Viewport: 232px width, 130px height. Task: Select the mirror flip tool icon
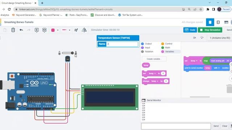coord(84,30)
